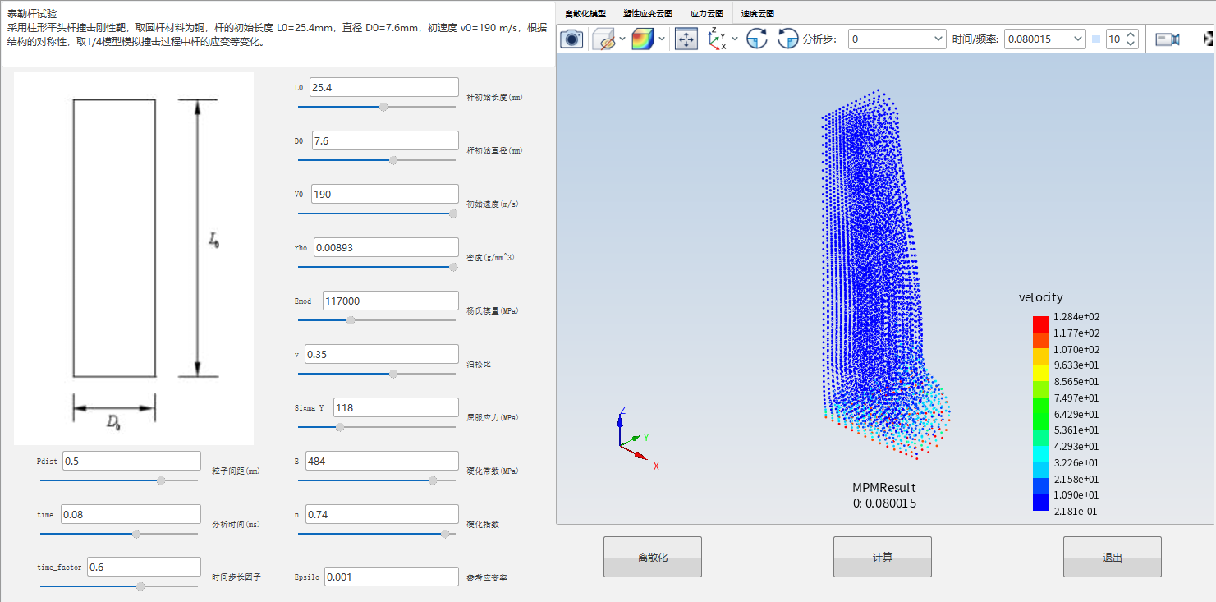Click the n input field showing 0.74
The height and width of the screenshot is (602, 1216).
381,514
